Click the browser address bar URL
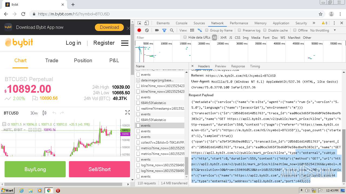 click(x=74, y=14)
